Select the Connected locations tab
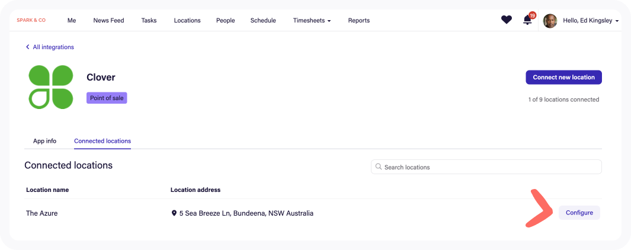 [103, 142]
